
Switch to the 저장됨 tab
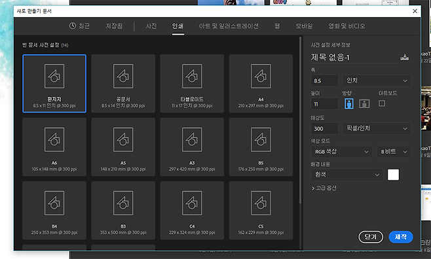[x=114, y=26]
